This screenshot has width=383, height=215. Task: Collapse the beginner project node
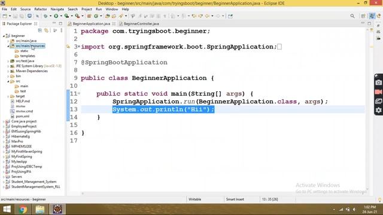pos(4,36)
